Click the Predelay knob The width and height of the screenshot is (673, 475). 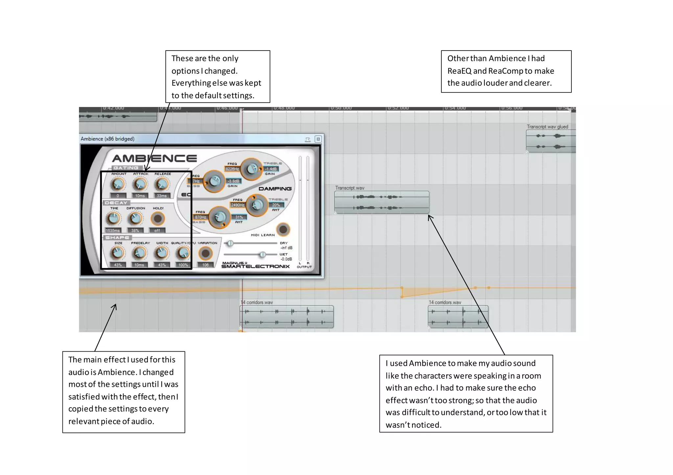[x=139, y=253]
